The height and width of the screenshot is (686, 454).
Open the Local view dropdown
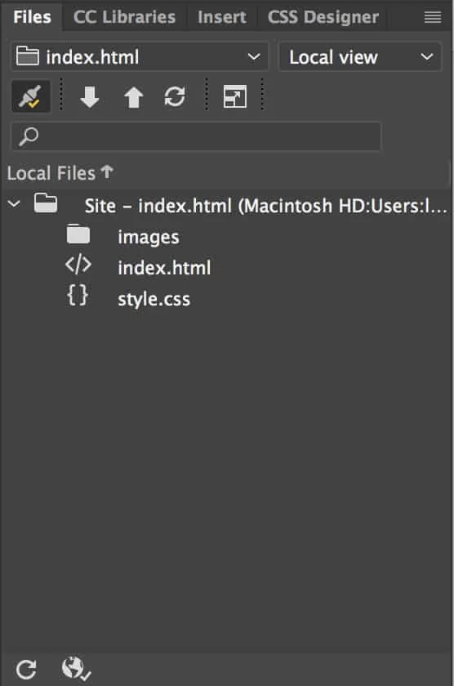pyautogui.click(x=360, y=57)
